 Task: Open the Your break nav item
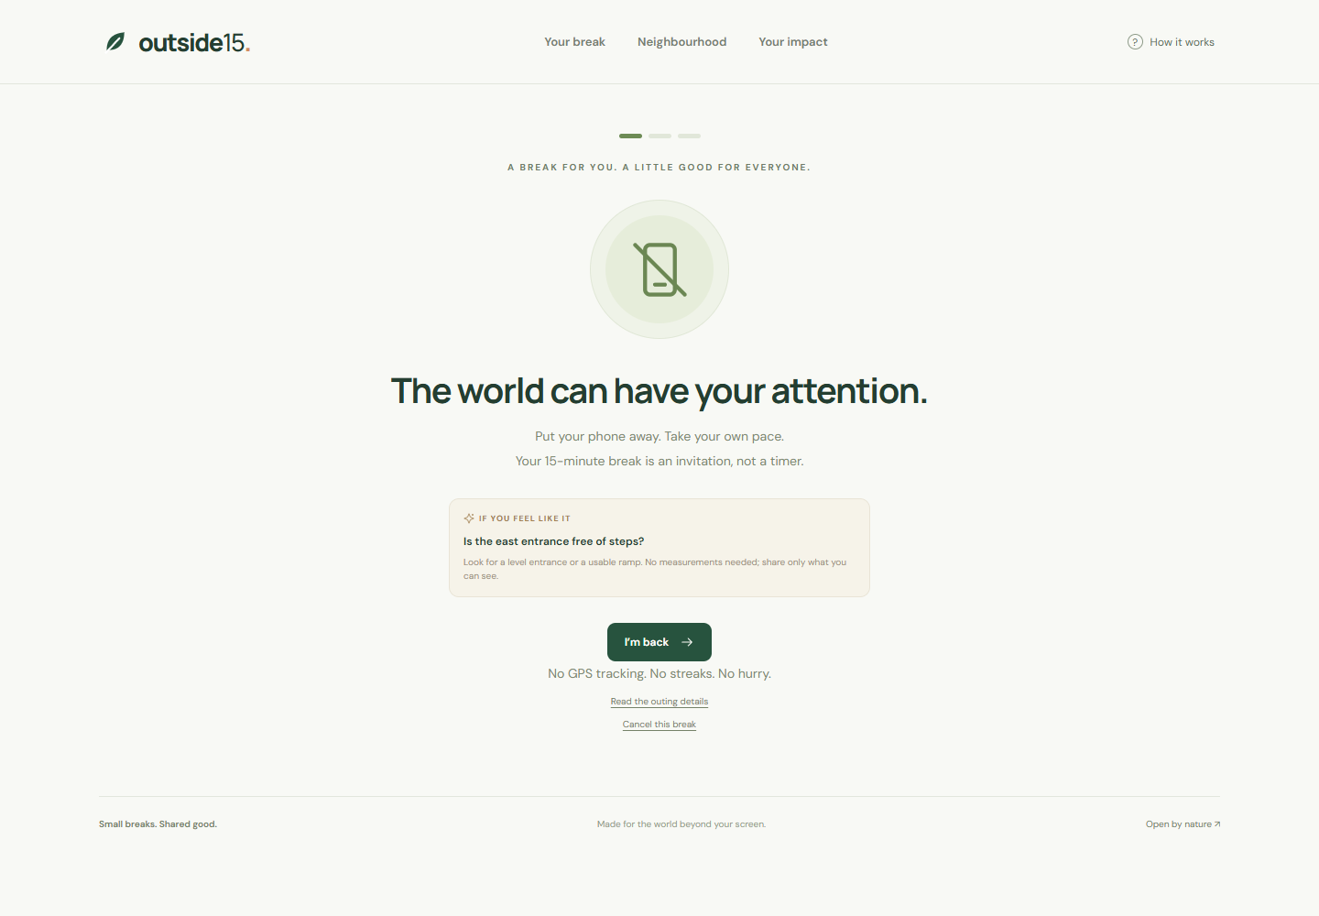(574, 42)
